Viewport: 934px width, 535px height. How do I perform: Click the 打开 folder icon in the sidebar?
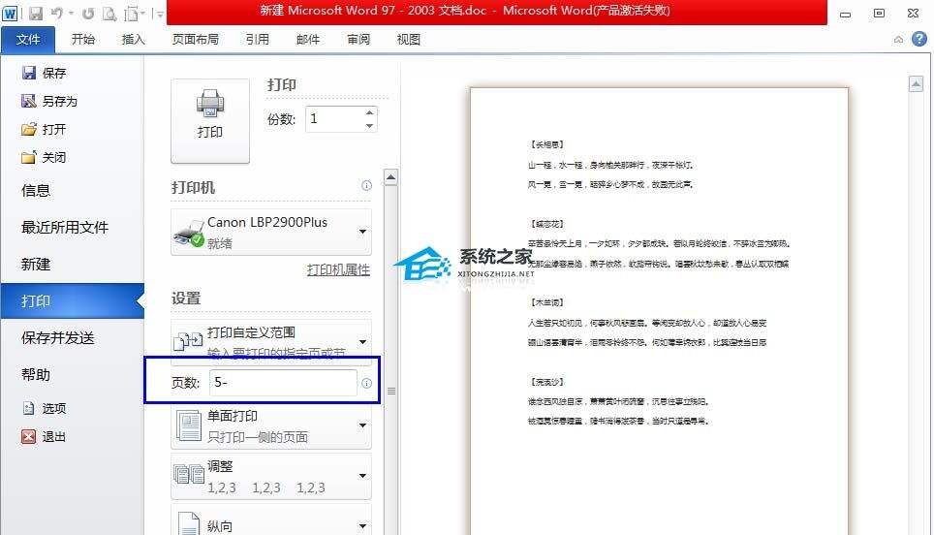pos(29,129)
